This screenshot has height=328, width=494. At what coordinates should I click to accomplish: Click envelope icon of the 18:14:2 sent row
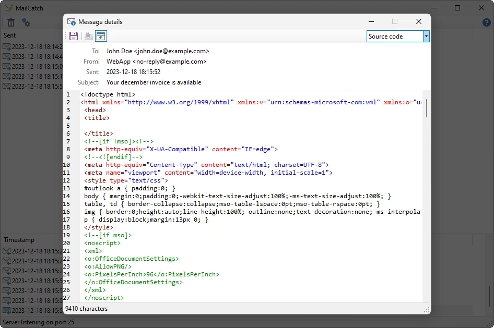[7, 47]
